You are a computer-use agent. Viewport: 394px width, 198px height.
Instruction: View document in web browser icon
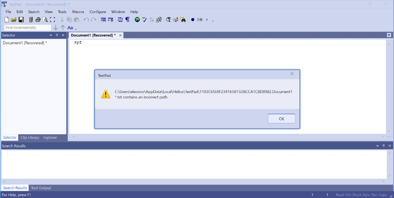point(137,20)
